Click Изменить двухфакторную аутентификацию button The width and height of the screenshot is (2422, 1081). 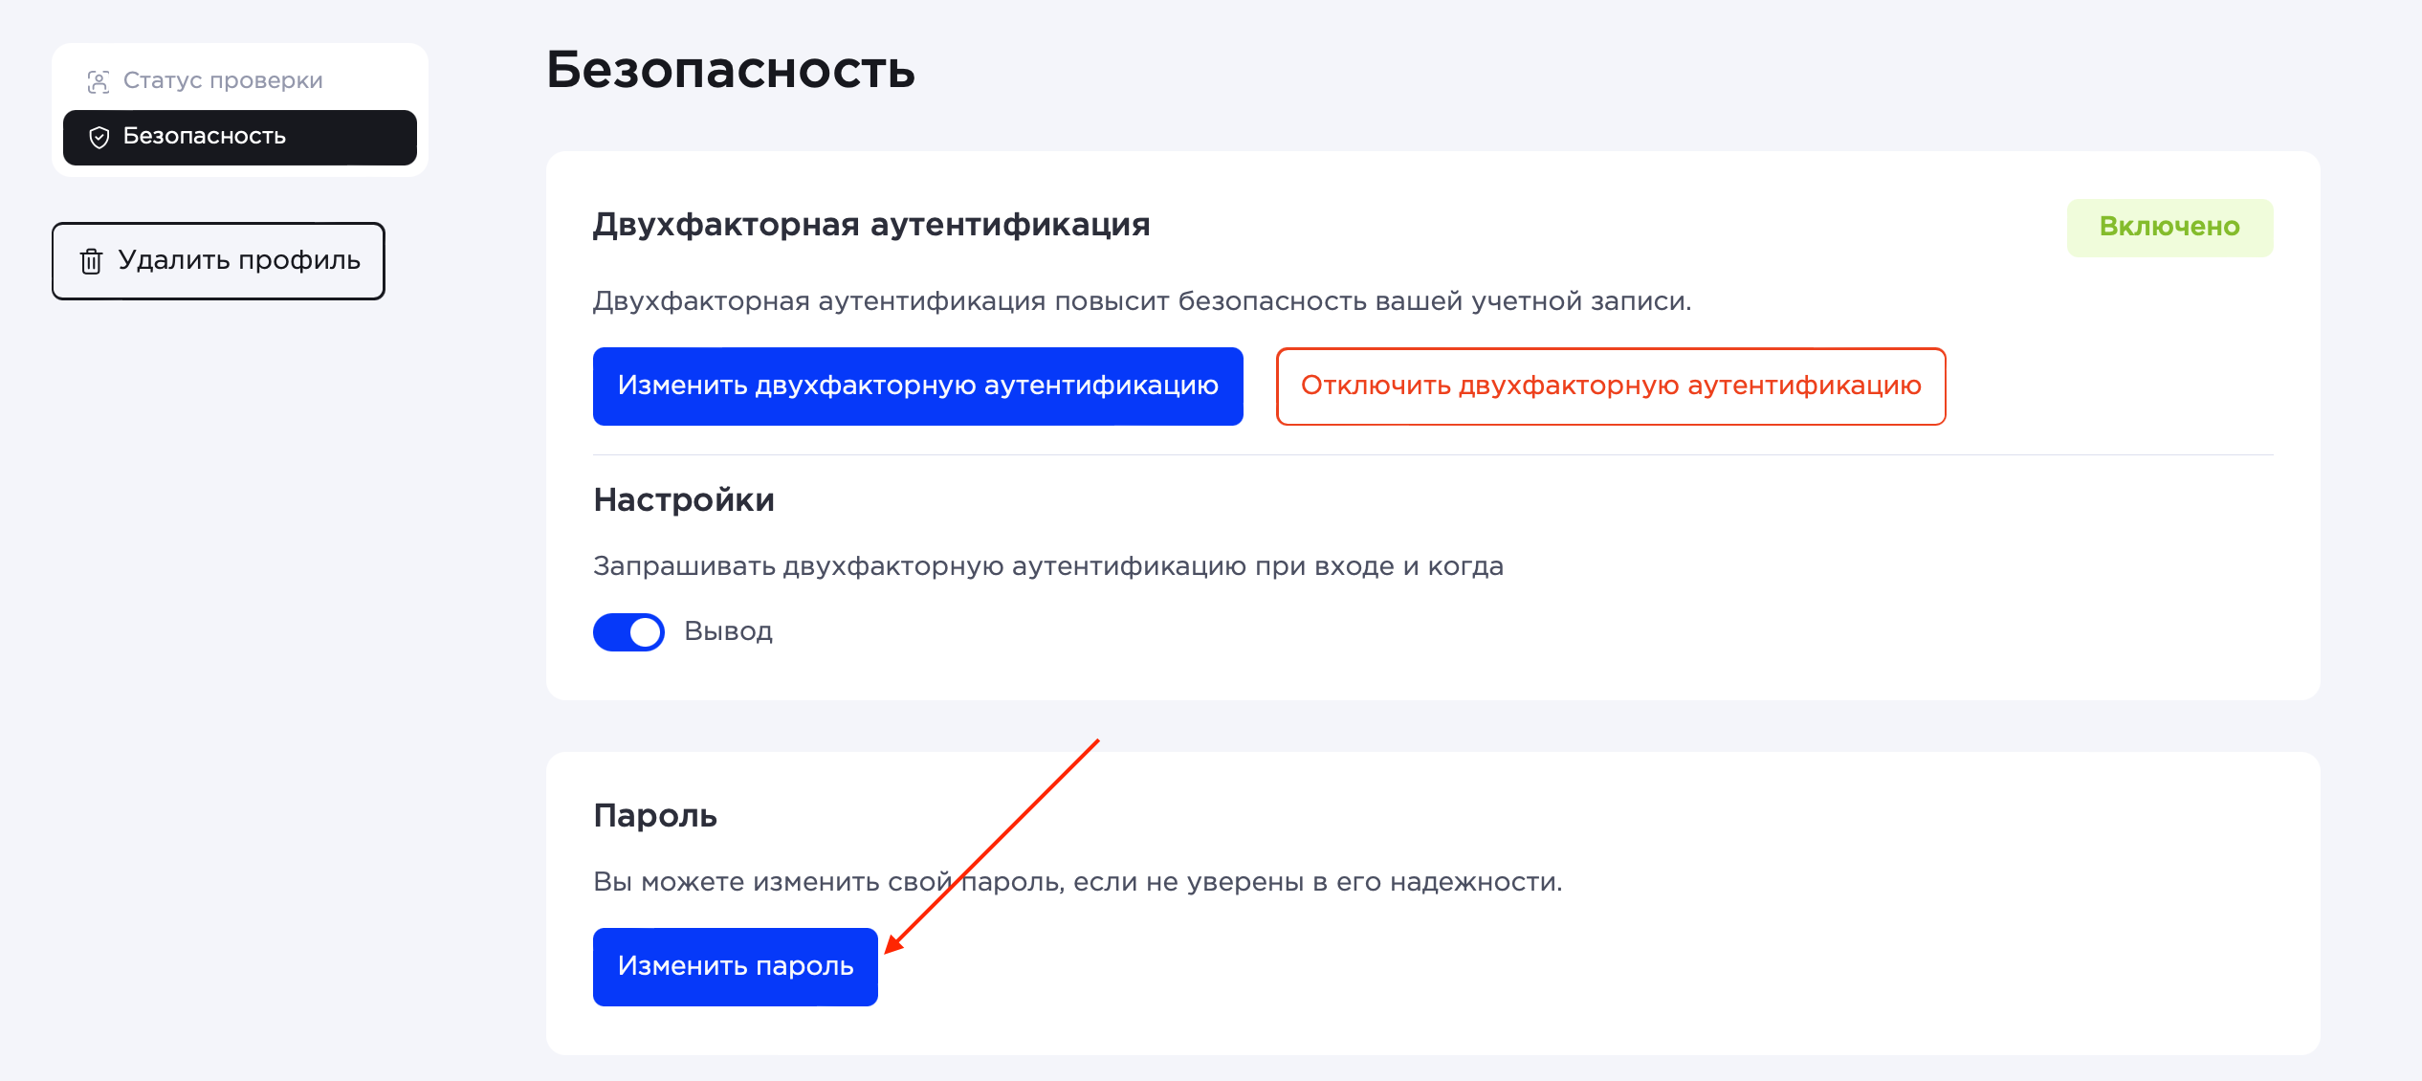(917, 386)
